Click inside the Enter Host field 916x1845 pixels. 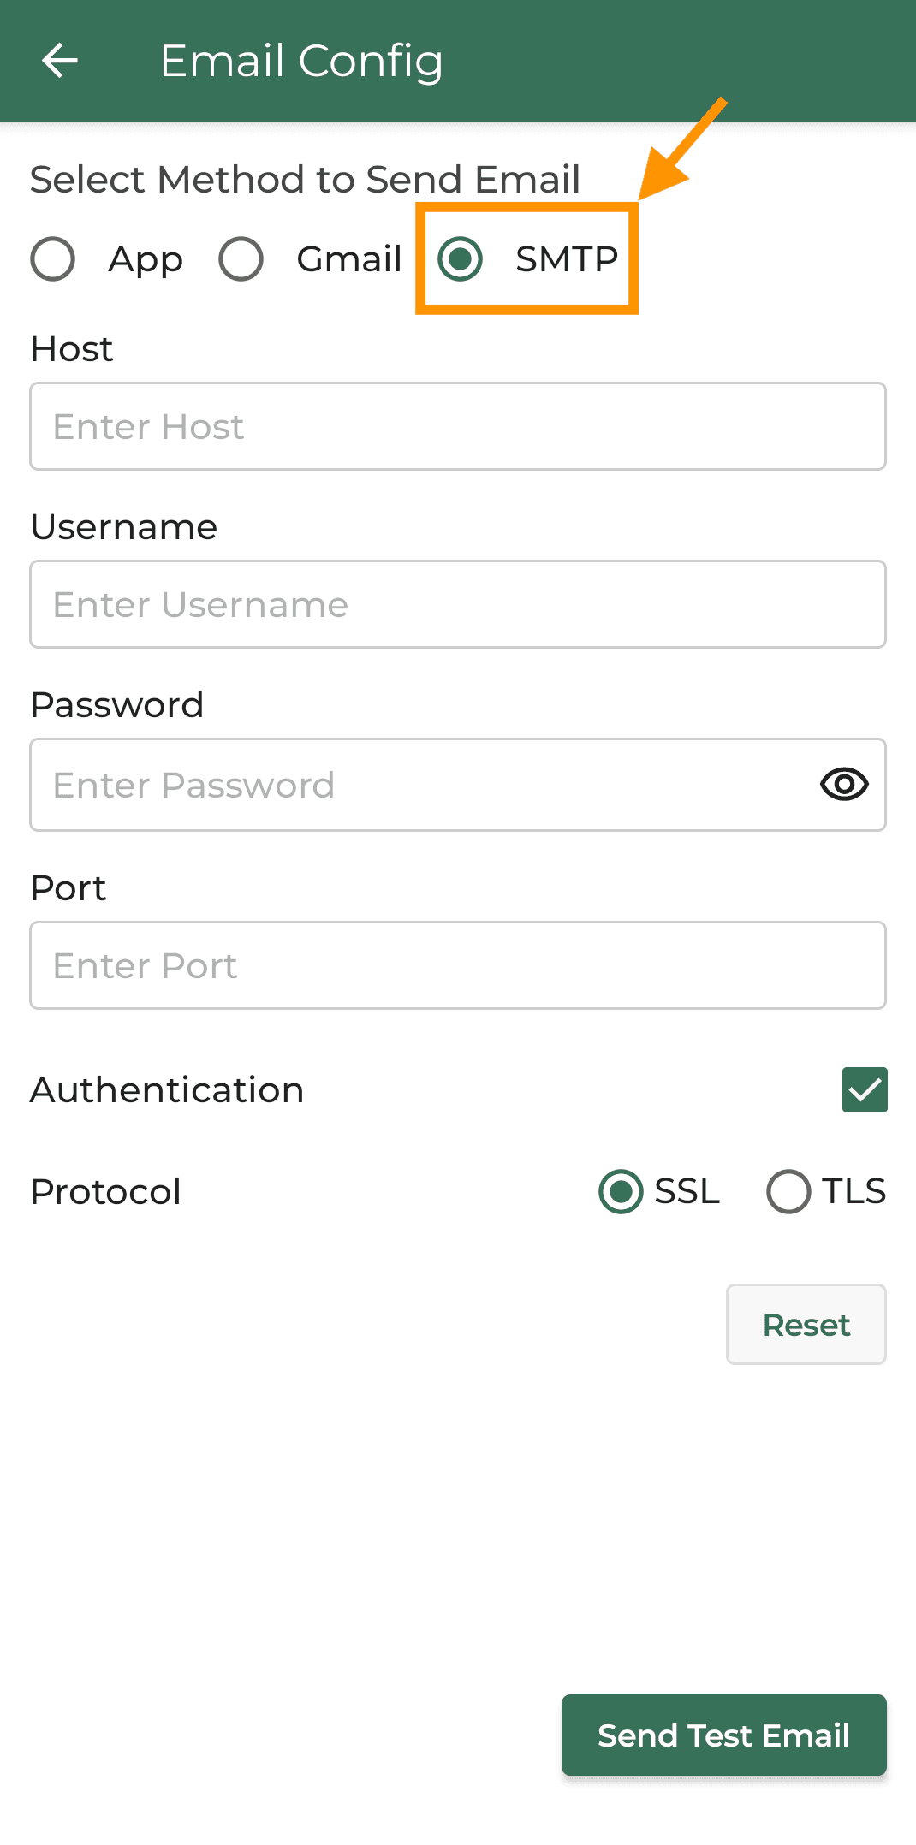pyautogui.click(x=458, y=426)
